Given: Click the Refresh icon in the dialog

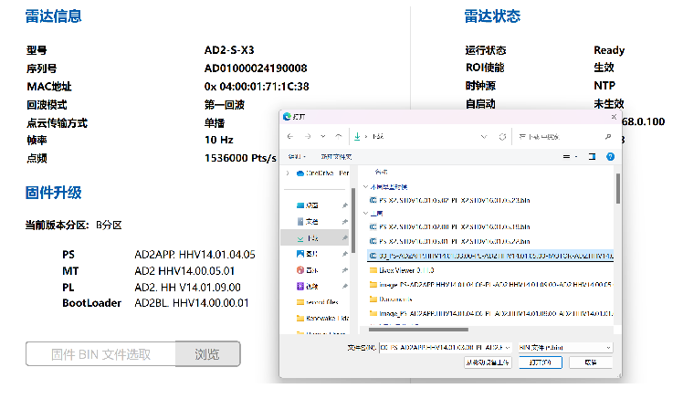Looking at the screenshot, I should point(502,137).
